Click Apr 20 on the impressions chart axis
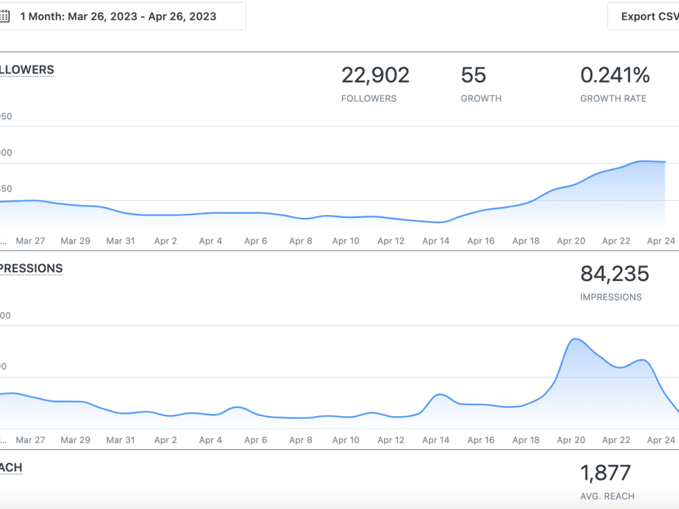 point(571,440)
